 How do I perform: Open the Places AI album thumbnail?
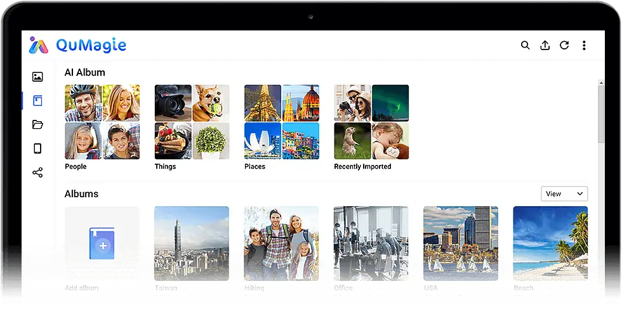click(282, 122)
